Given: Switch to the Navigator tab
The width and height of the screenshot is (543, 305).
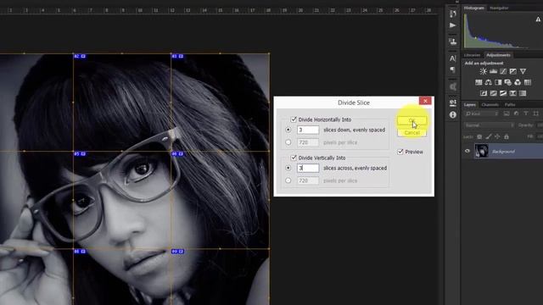Looking at the screenshot, I should coord(499,8).
